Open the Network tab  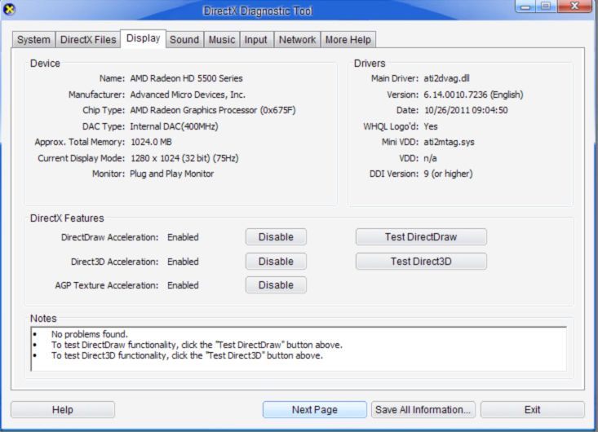pos(297,40)
